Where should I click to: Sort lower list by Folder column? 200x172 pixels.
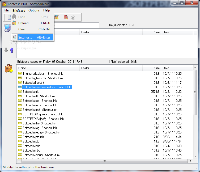111,68
